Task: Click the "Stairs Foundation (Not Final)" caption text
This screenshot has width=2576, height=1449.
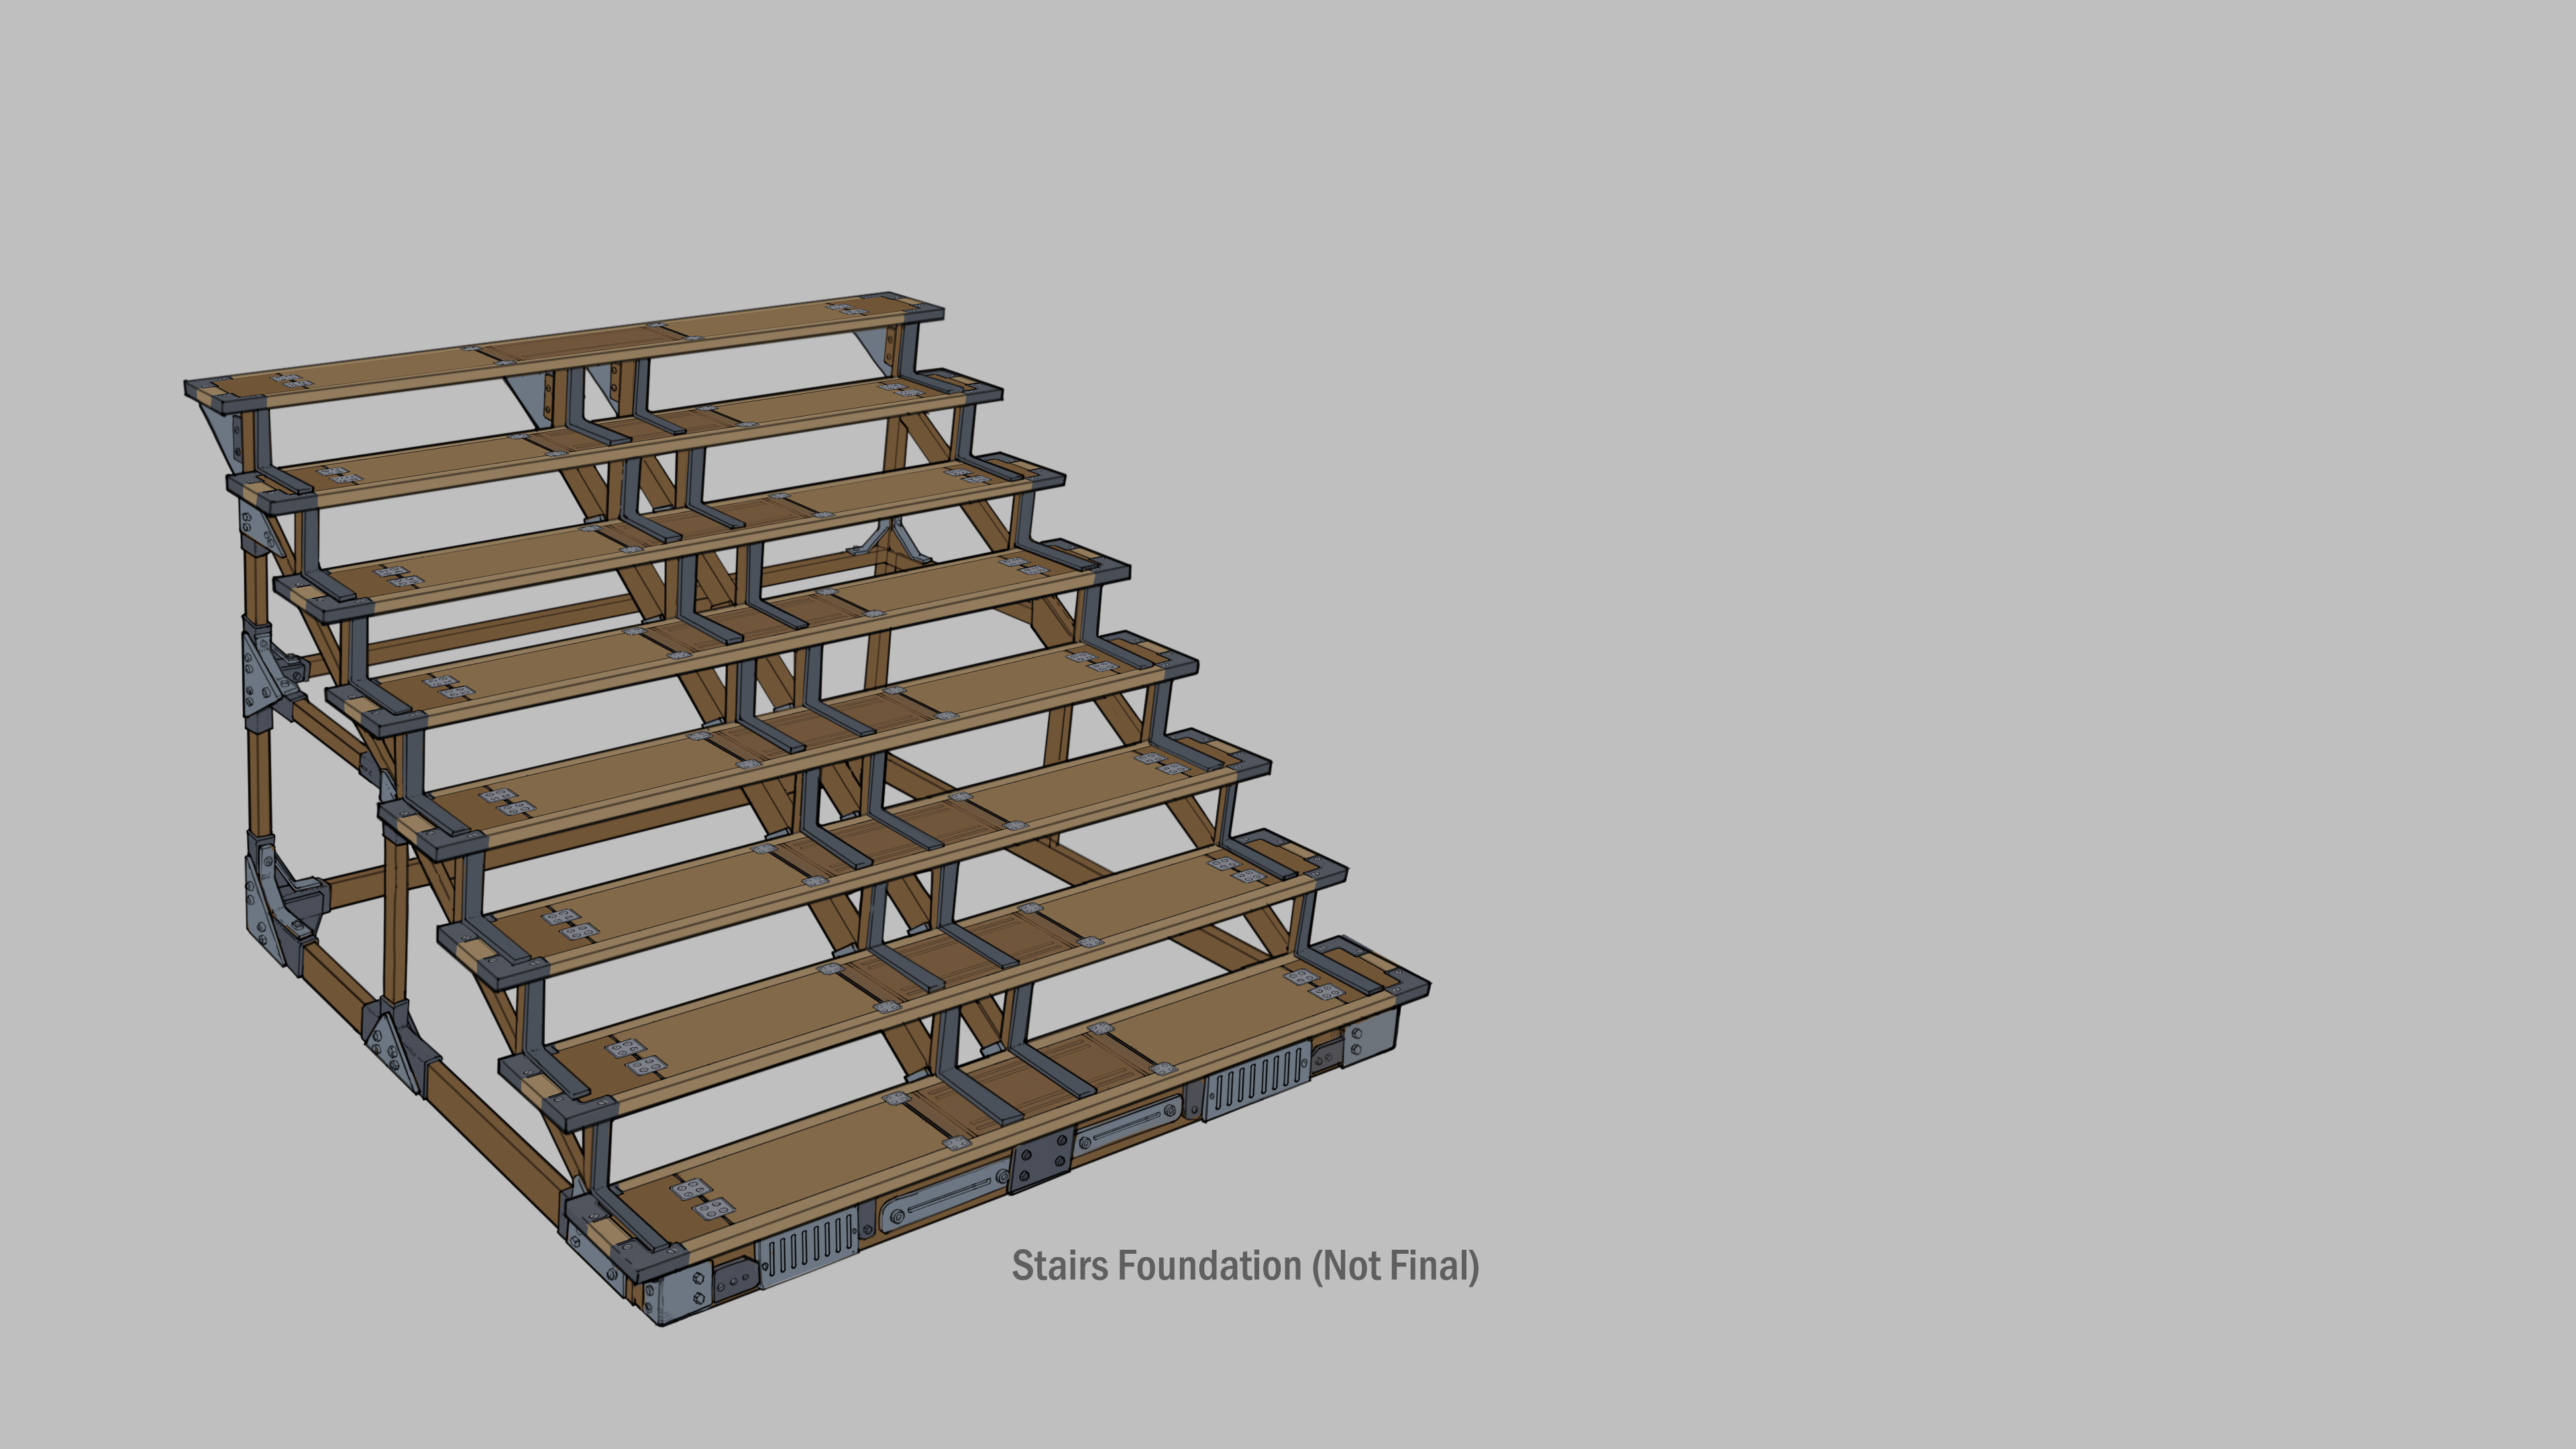Action: (1245, 1266)
